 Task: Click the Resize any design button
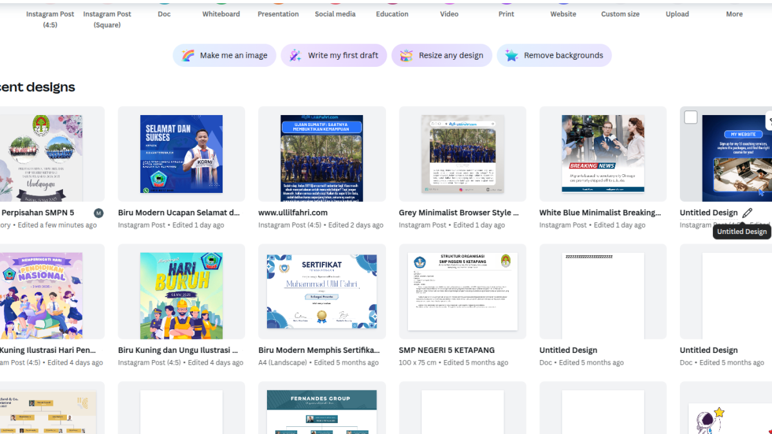pyautogui.click(x=442, y=55)
